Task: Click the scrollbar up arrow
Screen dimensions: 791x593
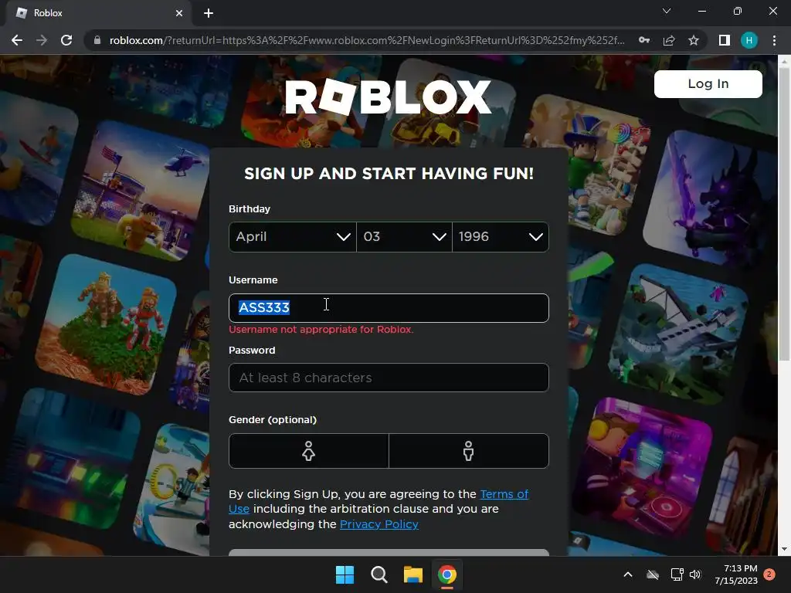Action: [784, 60]
